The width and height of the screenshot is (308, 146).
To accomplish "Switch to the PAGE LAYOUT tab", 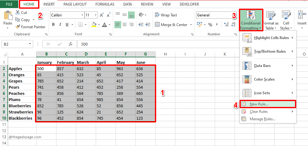I will [75, 4].
